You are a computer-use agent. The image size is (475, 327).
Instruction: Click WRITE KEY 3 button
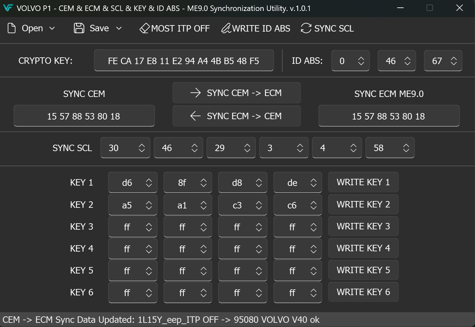click(363, 226)
